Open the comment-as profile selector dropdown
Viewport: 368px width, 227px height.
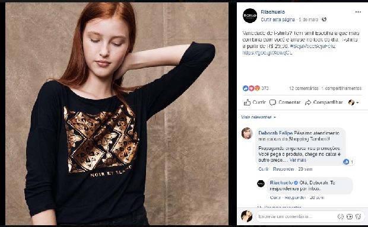353,103
